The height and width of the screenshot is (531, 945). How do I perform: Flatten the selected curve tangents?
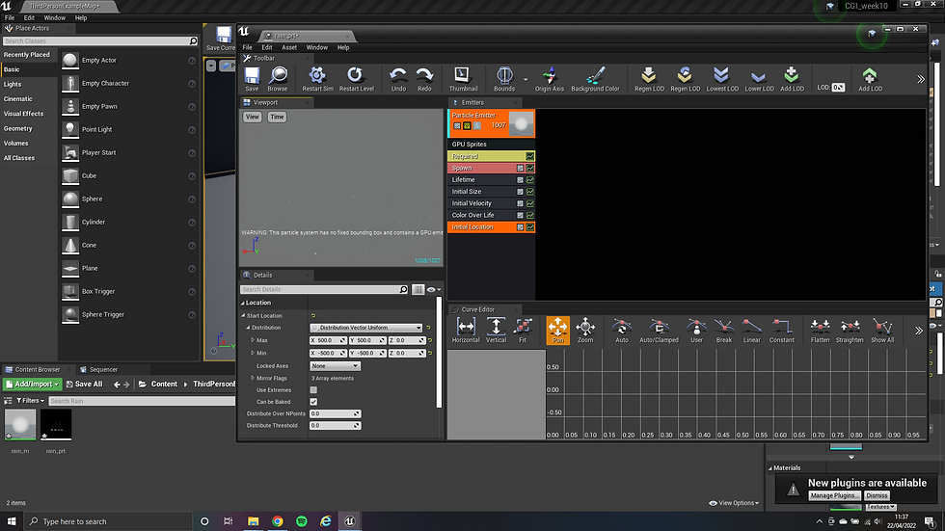(820, 331)
